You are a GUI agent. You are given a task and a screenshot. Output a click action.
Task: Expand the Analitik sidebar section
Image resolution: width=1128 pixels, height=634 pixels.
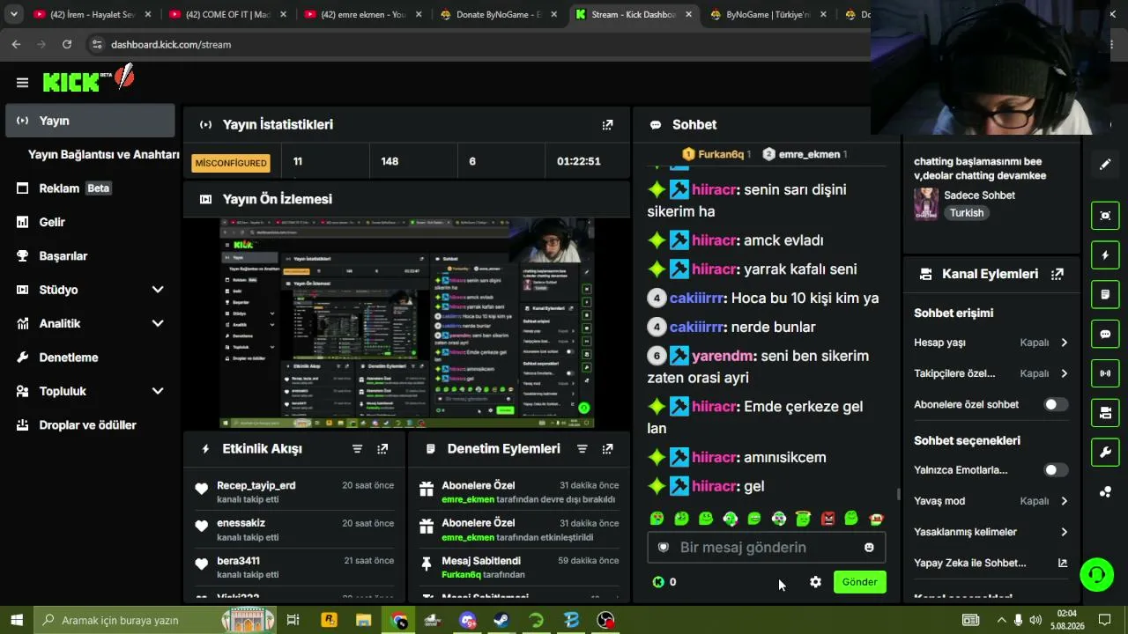pyautogui.click(x=158, y=323)
